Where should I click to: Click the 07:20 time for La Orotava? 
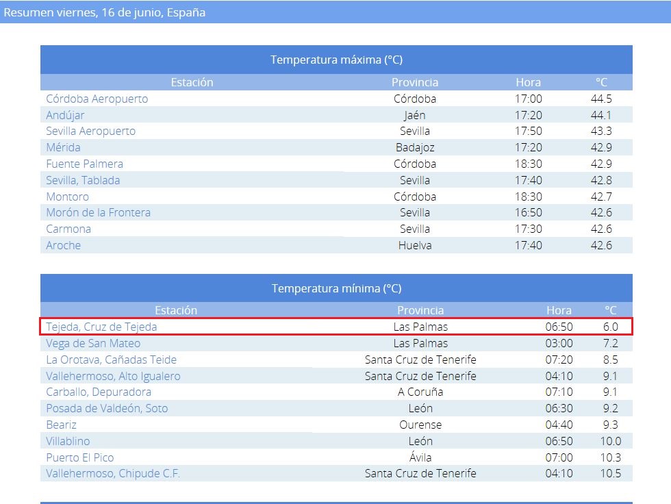559,360
